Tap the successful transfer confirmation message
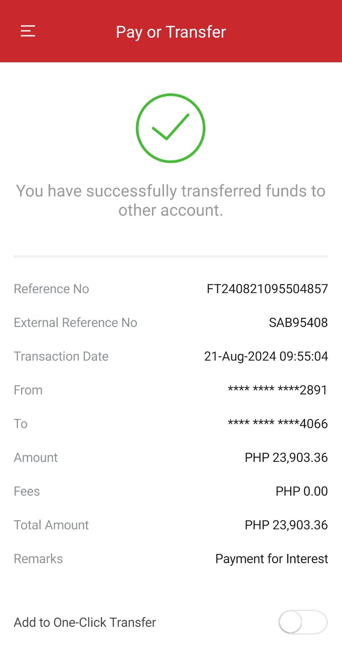The height and width of the screenshot is (670, 342). (x=171, y=201)
